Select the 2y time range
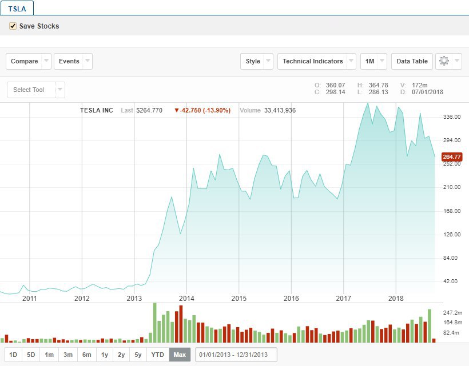Viewport: 469px width, 366px height. coord(121,355)
